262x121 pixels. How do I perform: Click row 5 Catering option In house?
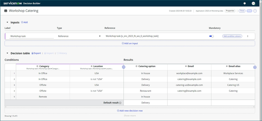point(146,97)
